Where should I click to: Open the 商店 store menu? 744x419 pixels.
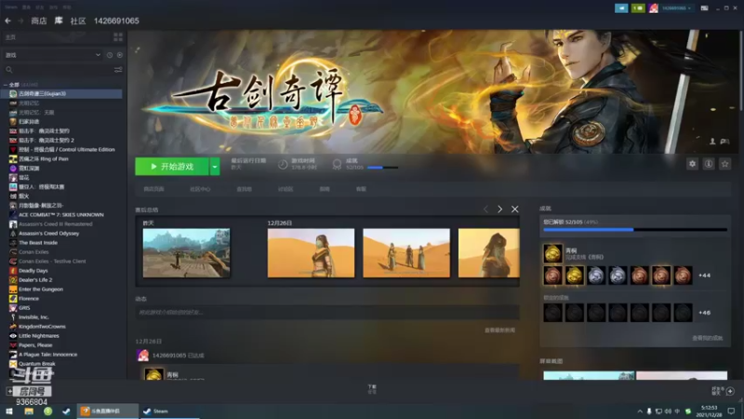tap(39, 20)
